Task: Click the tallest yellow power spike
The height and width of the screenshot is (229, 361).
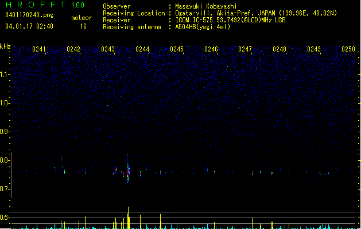Action: click(128, 218)
